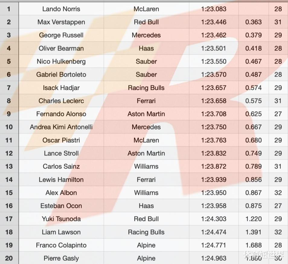Select Esteban Ocon's lap time 1:23.958
Viewport: 288px width, 264px height.
(214, 206)
